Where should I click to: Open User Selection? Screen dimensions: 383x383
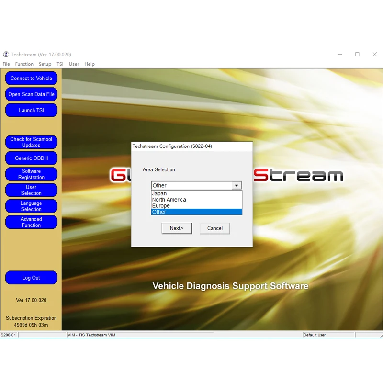pos(31,190)
